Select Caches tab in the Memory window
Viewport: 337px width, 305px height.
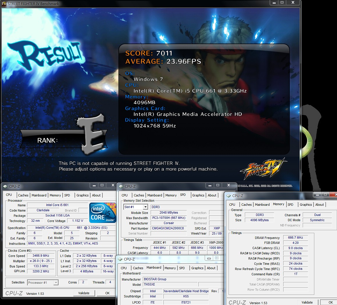[x=247, y=205]
